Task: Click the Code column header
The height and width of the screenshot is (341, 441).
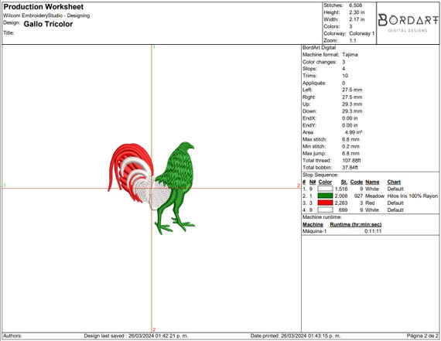Action: coord(357,182)
